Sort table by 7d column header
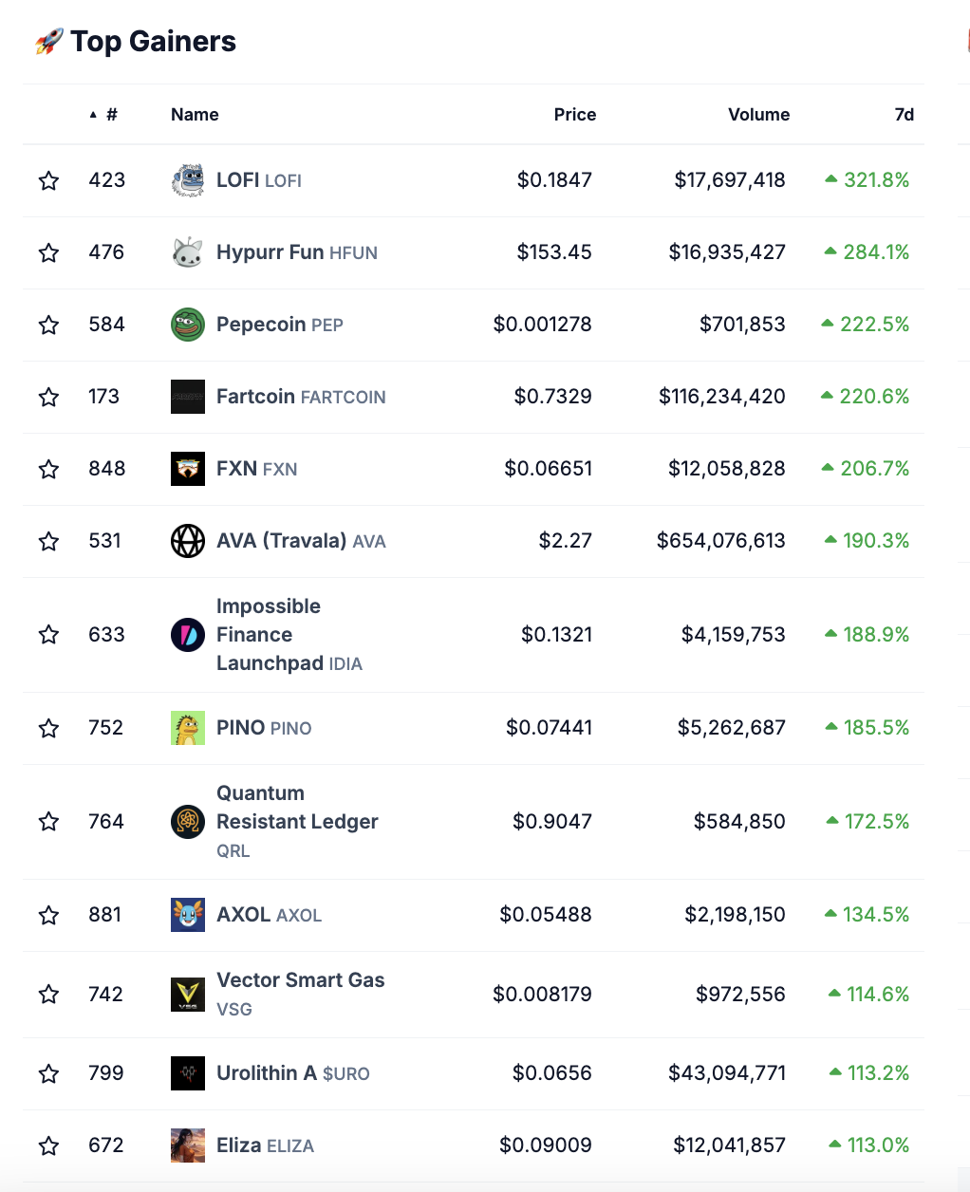 click(x=905, y=115)
